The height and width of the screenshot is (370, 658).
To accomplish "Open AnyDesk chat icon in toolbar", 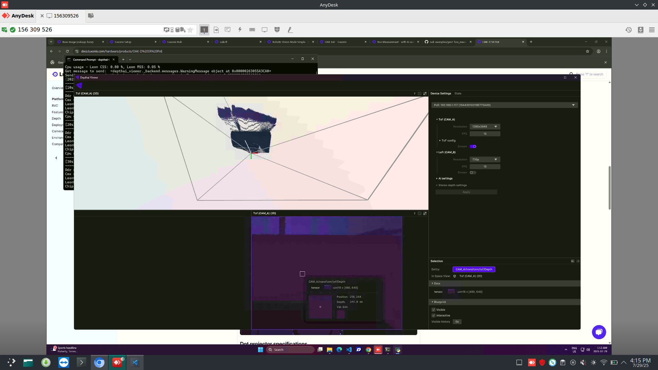I will (x=228, y=30).
